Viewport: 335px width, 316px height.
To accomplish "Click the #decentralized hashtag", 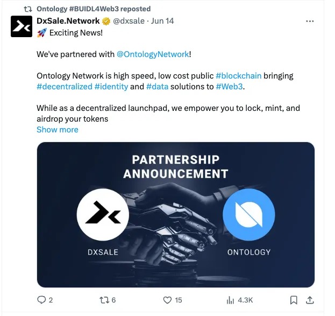I will [x=64, y=86].
